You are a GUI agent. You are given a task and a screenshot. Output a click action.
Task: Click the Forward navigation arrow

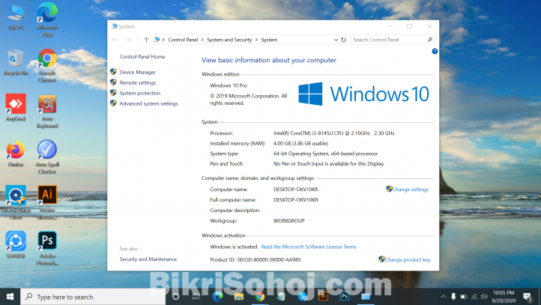click(x=128, y=40)
